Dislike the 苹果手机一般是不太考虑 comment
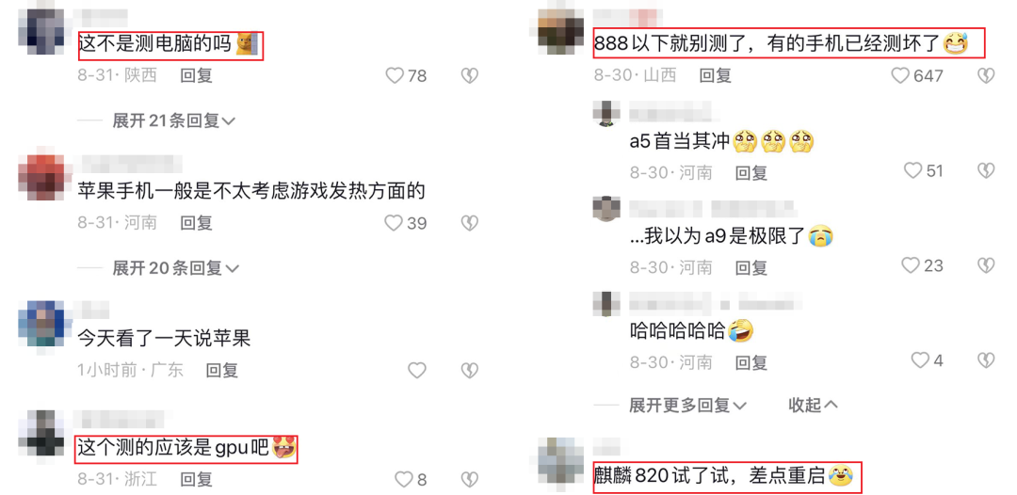 [x=470, y=224]
